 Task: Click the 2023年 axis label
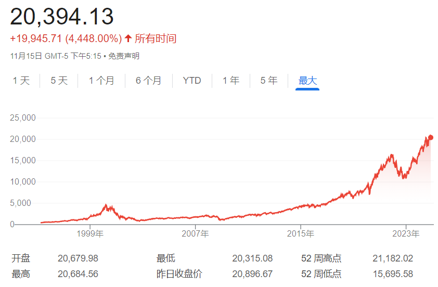(406, 233)
